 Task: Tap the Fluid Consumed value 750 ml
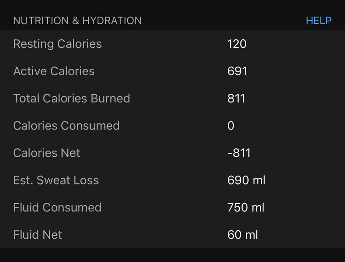[x=246, y=207]
